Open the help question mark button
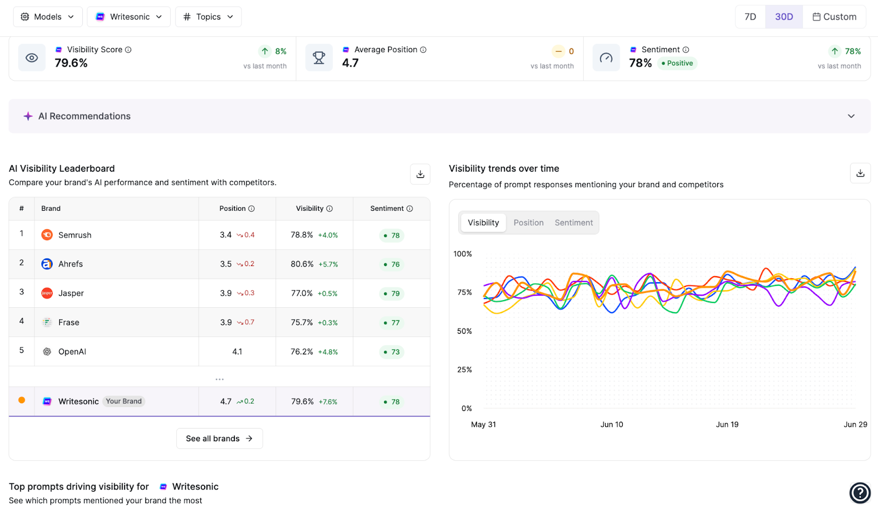Viewport: 878px width, 513px height. (x=860, y=493)
